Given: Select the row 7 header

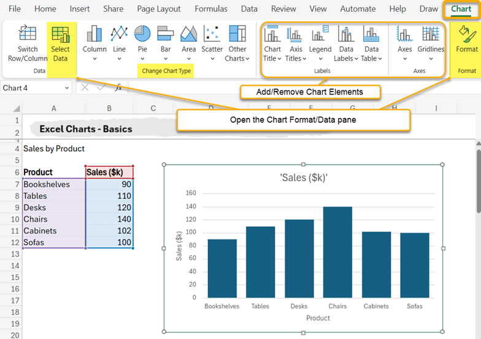Looking at the screenshot, I should [11, 184].
